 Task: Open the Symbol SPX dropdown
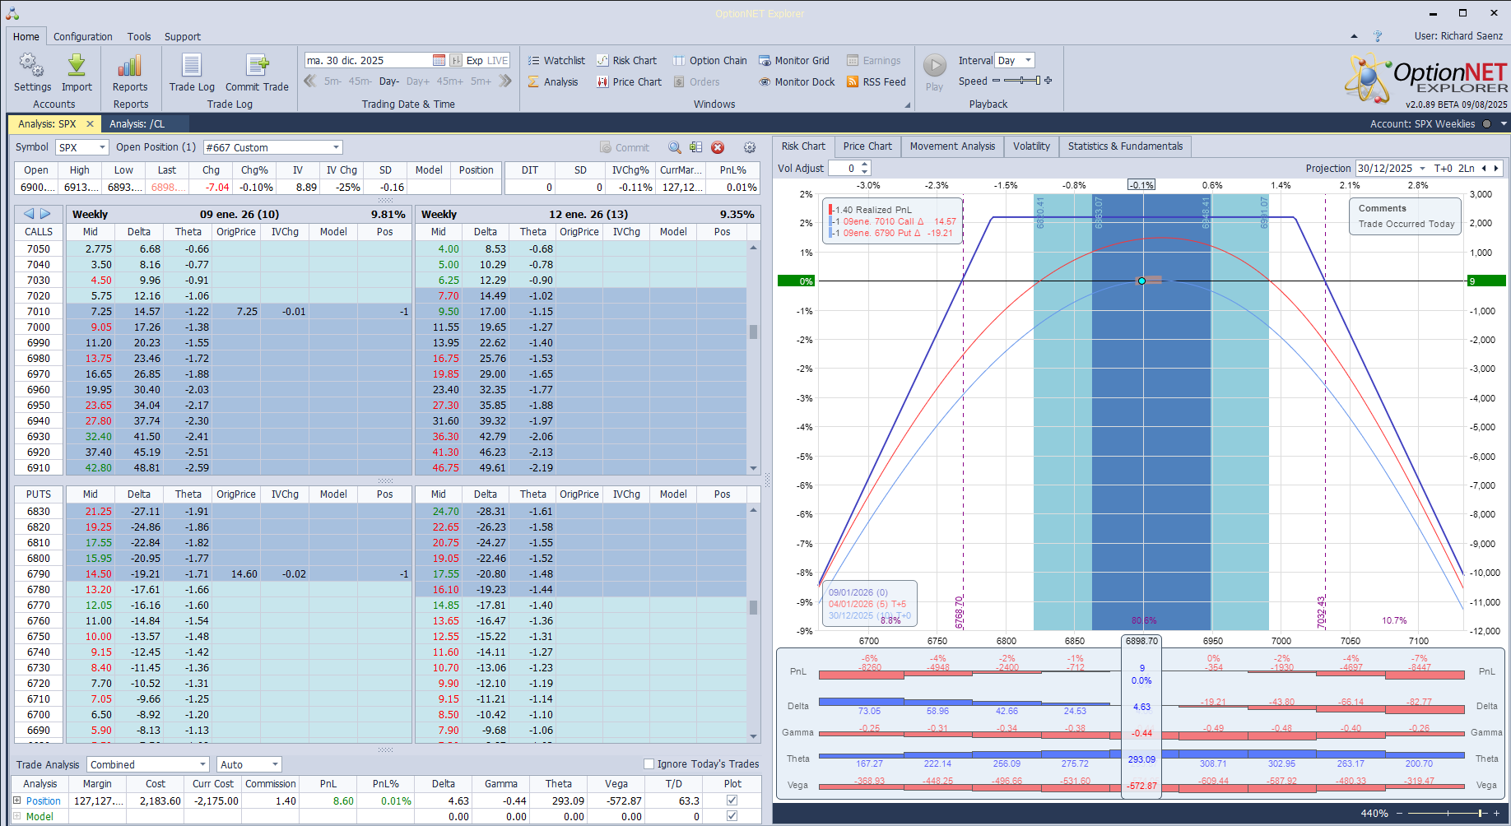(x=102, y=148)
